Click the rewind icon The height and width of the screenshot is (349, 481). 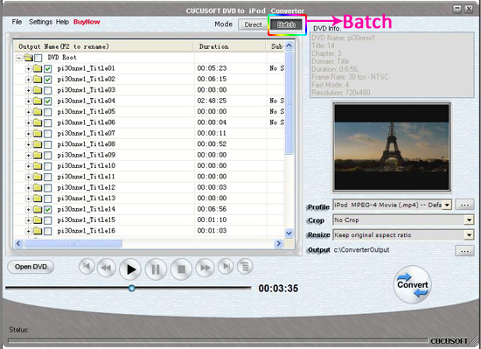click(x=106, y=268)
